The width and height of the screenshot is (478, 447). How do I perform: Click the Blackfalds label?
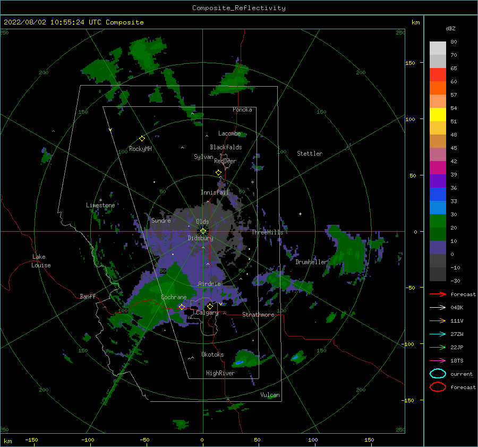[226, 147]
